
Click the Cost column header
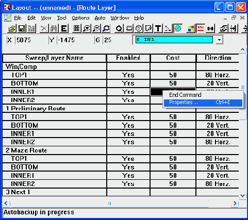pyautogui.click(x=173, y=58)
